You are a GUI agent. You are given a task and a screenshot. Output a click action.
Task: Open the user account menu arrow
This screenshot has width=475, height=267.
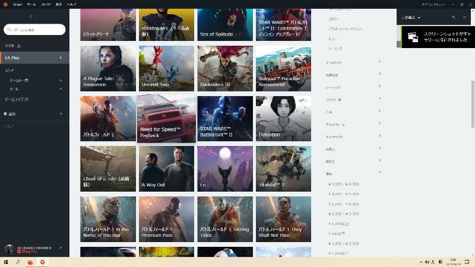coord(61,247)
